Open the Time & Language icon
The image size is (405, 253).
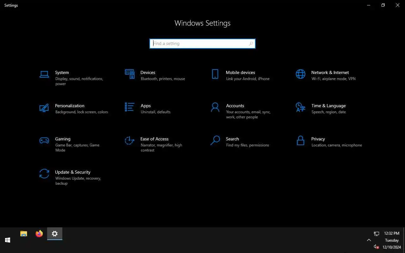click(x=301, y=107)
